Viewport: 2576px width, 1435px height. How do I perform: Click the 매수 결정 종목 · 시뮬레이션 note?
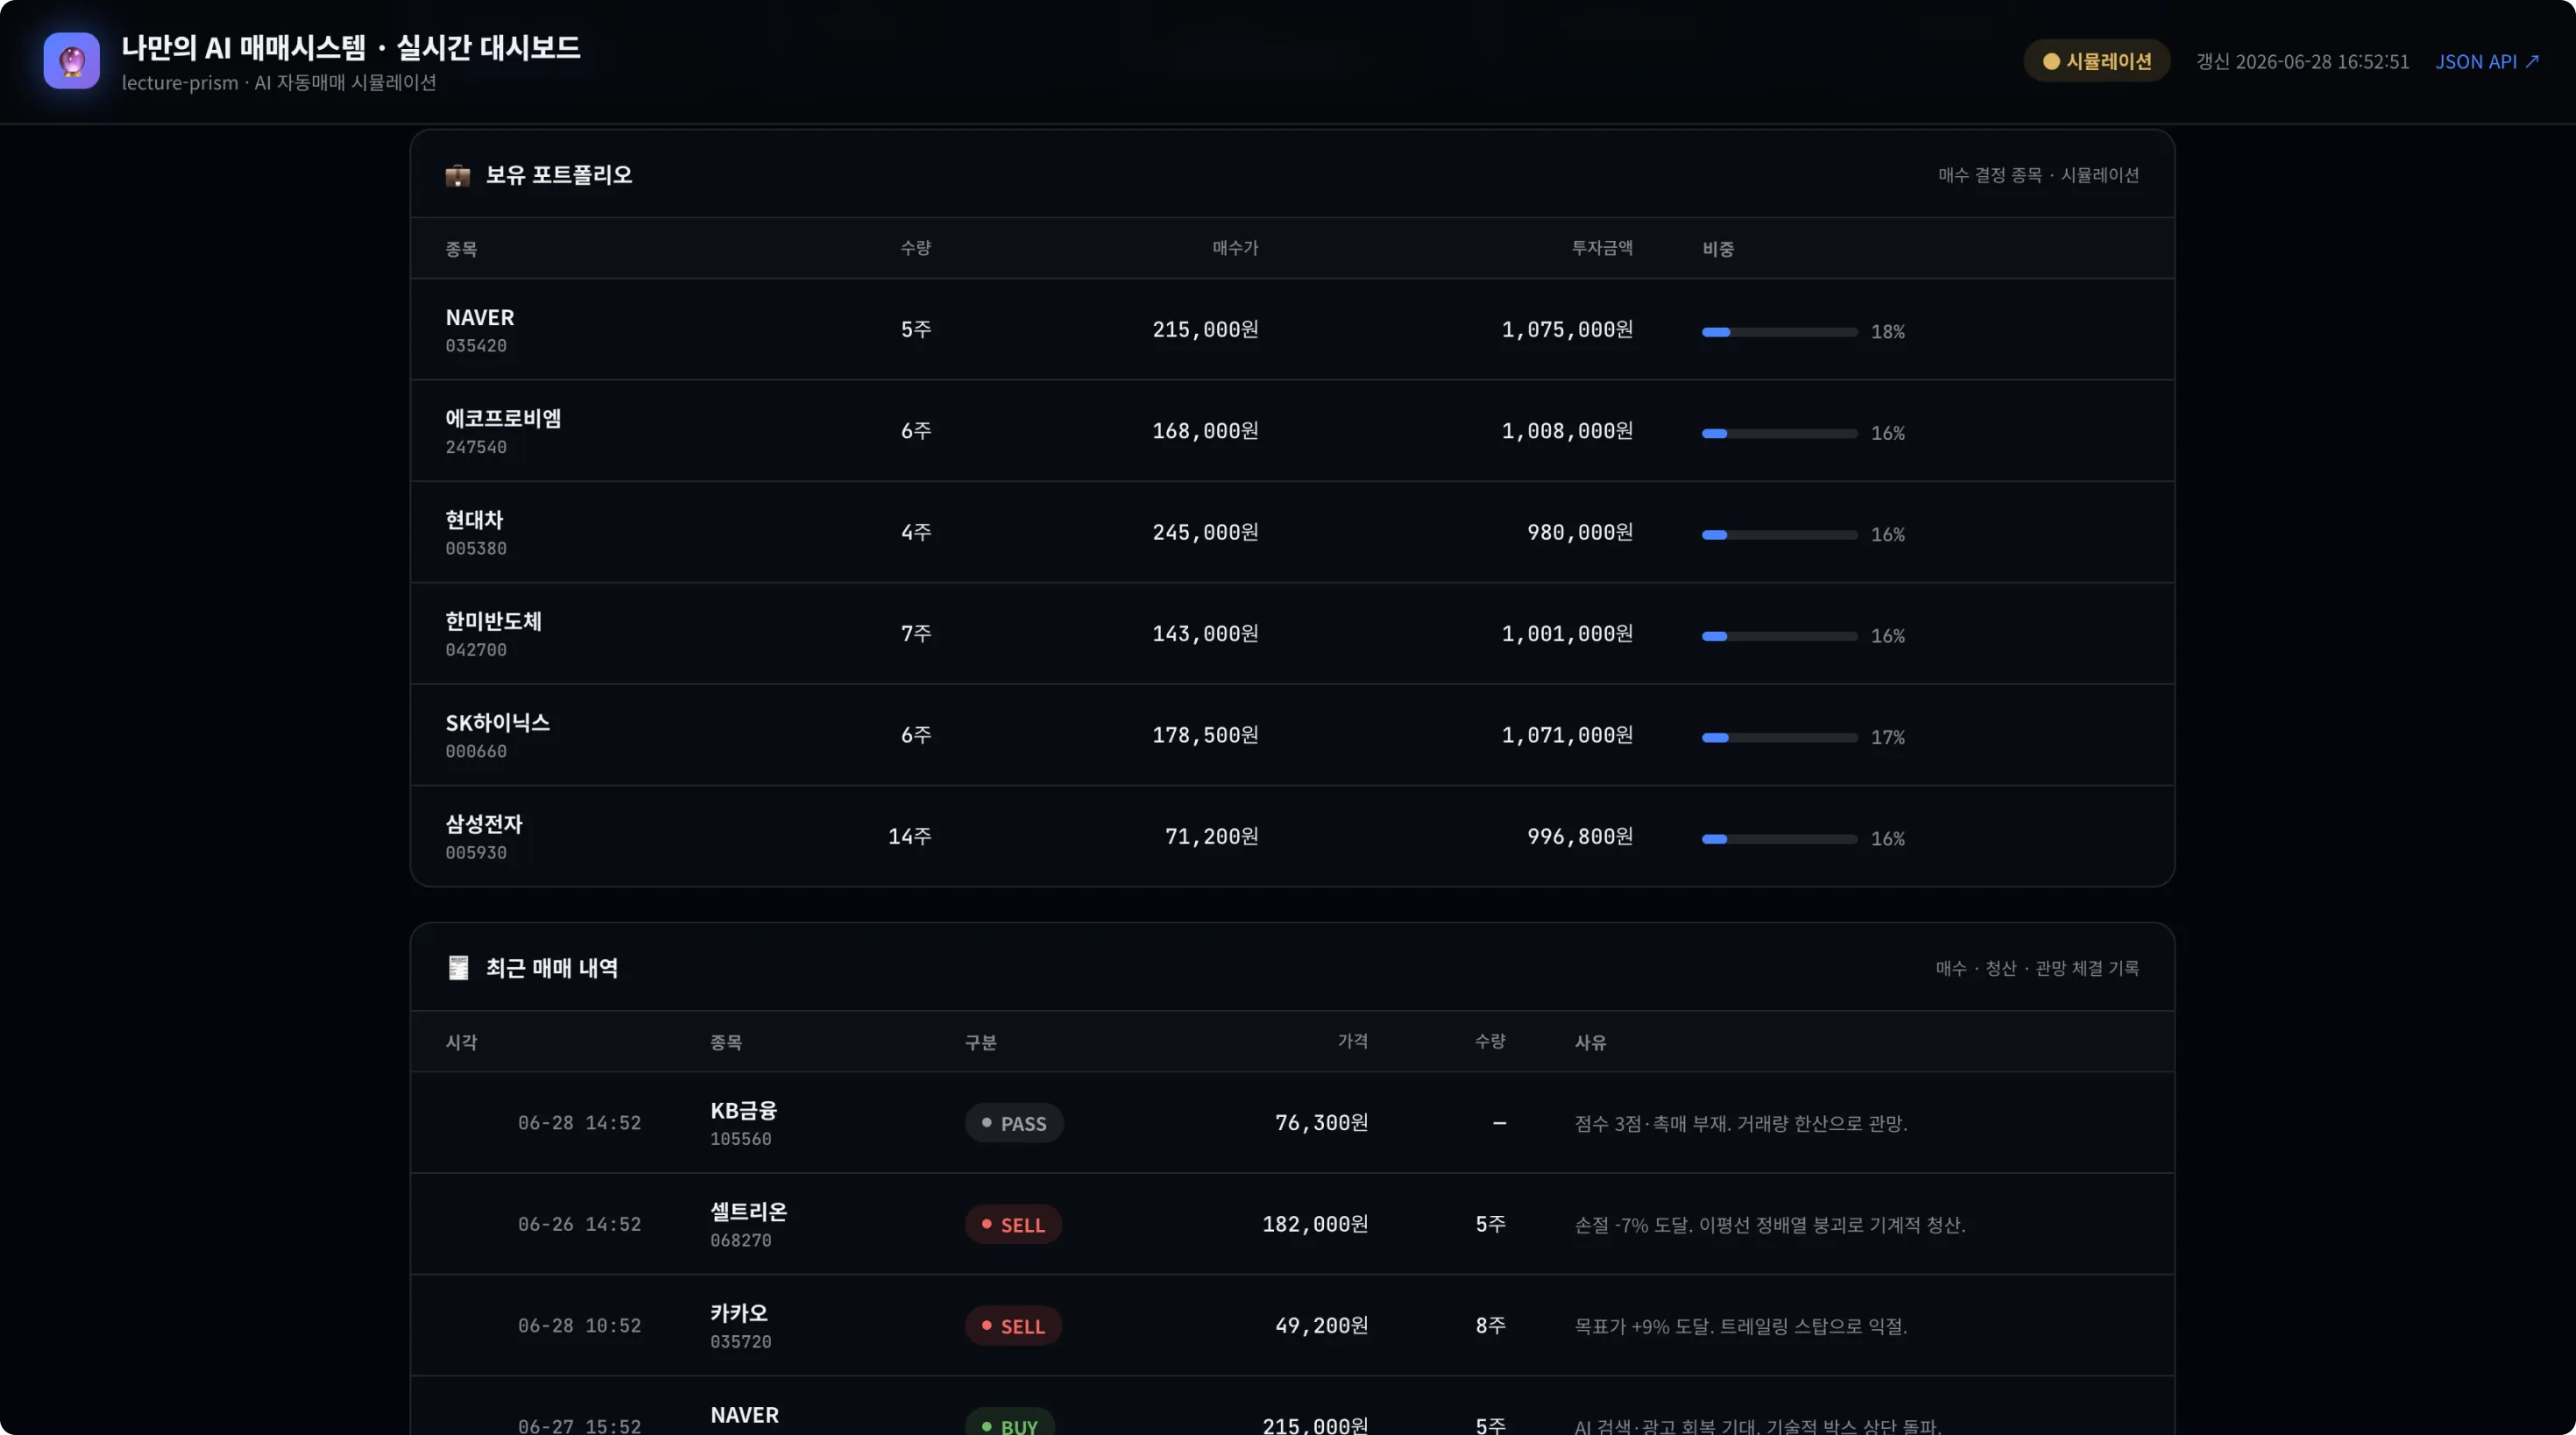pos(2038,175)
